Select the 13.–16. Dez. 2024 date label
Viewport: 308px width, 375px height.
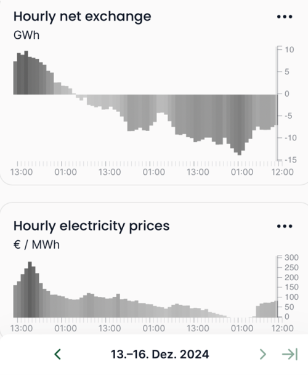(160, 354)
